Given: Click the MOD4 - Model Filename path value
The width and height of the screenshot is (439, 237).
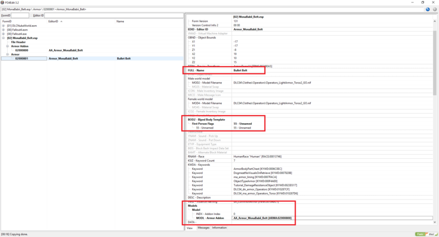Looking at the screenshot, I should pyautogui.click(x=272, y=103).
